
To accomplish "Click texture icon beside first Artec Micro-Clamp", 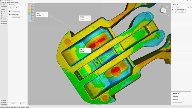I will (x=185, y=9).
